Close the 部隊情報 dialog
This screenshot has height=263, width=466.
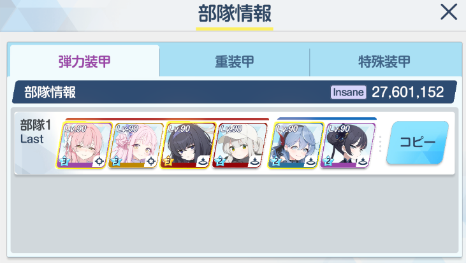pos(448,12)
